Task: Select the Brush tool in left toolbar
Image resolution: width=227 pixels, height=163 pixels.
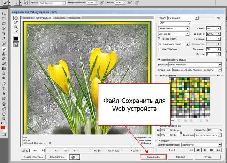Action: point(4,49)
